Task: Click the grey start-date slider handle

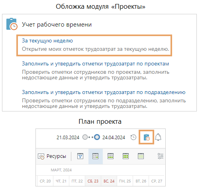Action: (x=85, y=137)
